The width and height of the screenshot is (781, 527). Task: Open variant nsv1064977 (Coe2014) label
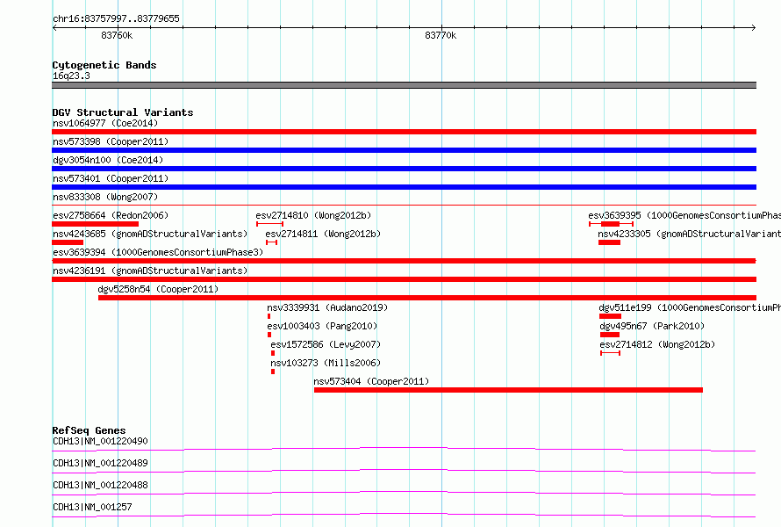point(105,123)
